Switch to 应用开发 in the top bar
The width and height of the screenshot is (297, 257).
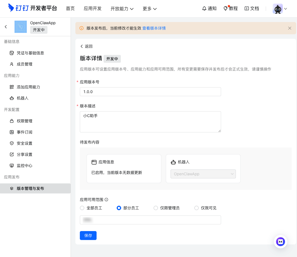point(93,9)
